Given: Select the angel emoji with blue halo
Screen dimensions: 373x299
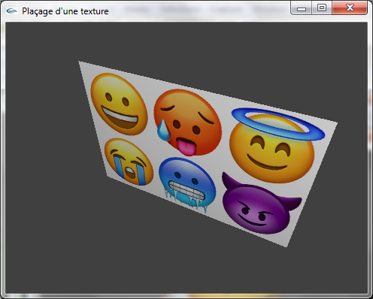Looking at the screenshot, I should click(276, 145).
